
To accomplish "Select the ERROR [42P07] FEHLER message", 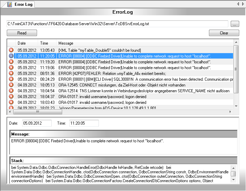I will [112, 74].
